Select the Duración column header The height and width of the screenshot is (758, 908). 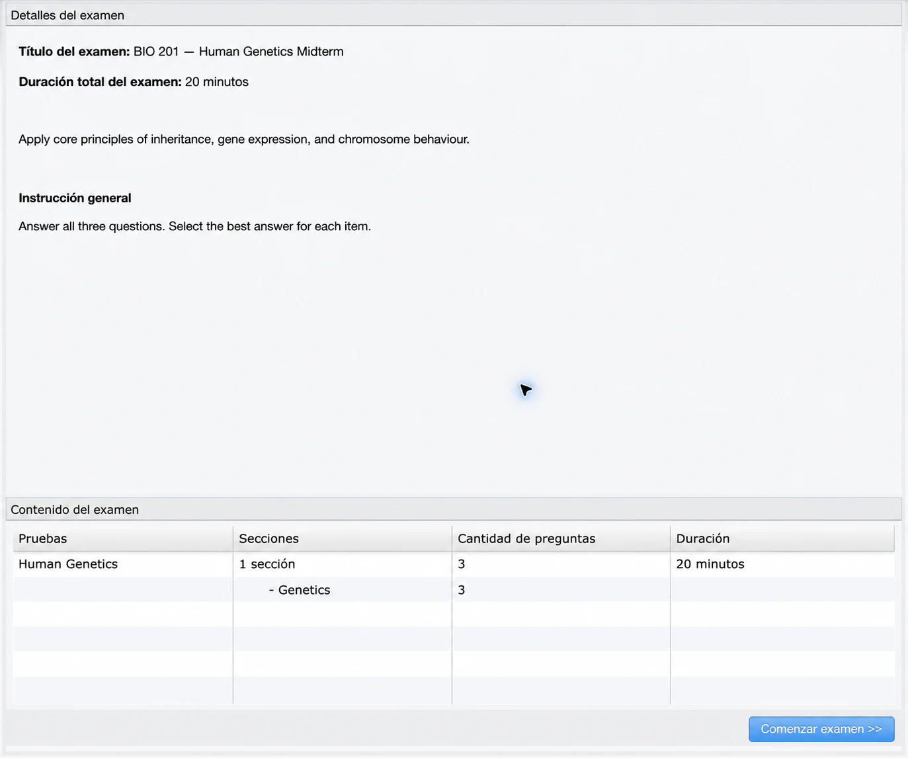[x=782, y=538]
